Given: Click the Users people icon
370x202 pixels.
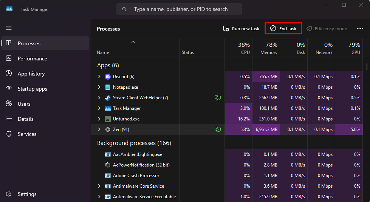Looking at the screenshot, I should 9,103.
